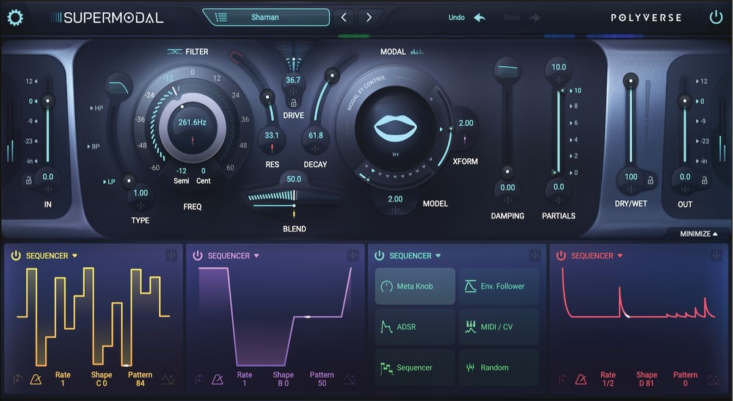Click the Blend value 50.0
Image resolution: width=733 pixels, height=401 pixels.
pyautogui.click(x=294, y=179)
